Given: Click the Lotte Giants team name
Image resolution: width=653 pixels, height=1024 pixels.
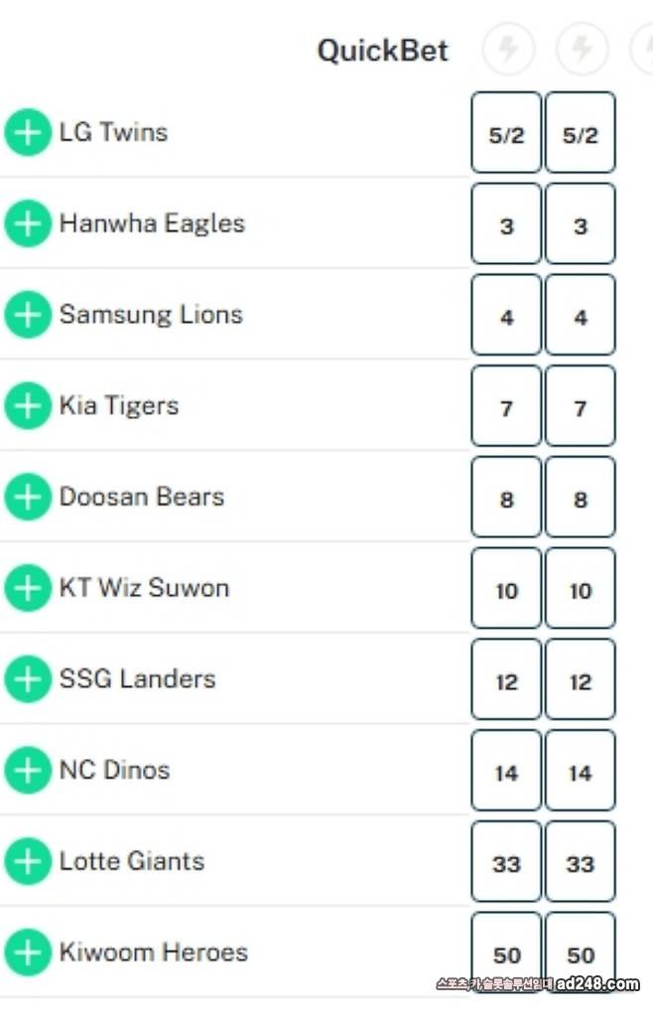Looking at the screenshot, I should tap(132, 861).
